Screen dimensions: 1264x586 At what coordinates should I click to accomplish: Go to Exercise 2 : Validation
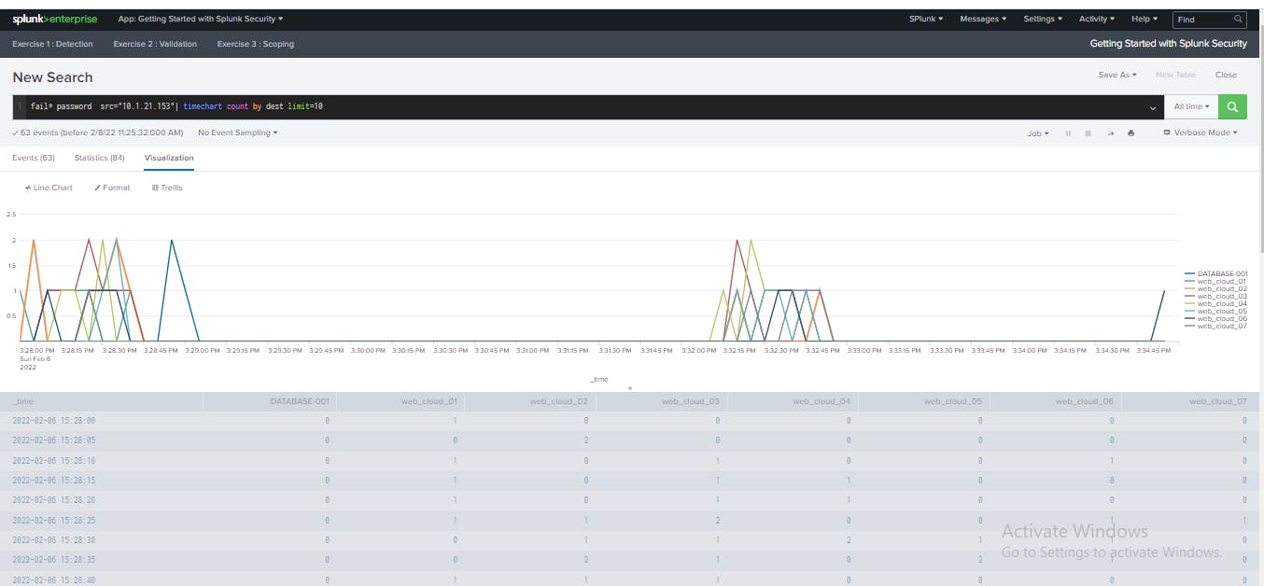coord(155,44)
